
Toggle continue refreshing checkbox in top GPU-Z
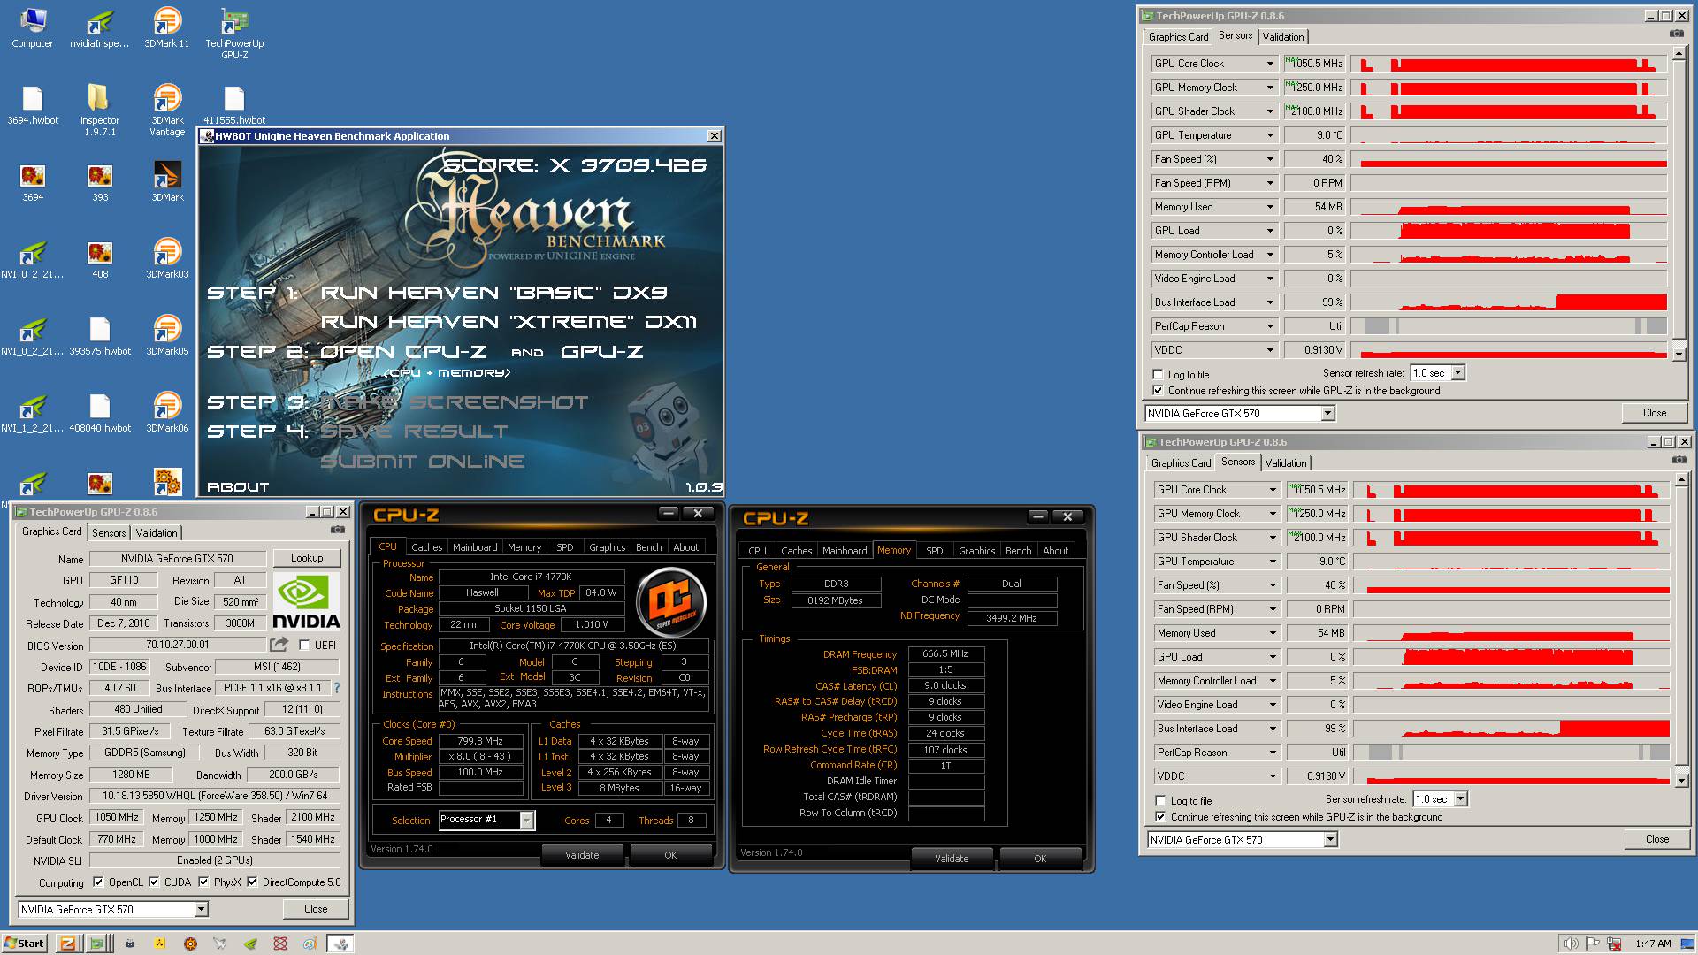(1158, 390)
